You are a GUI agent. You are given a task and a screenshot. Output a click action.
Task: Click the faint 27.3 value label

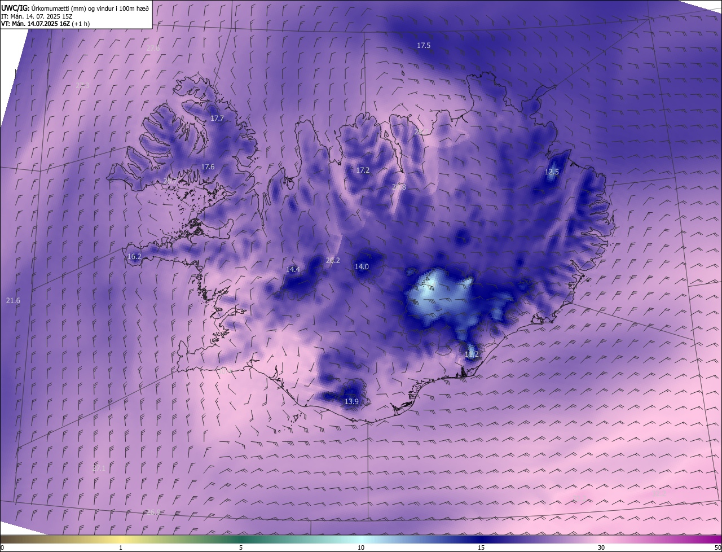82,86
